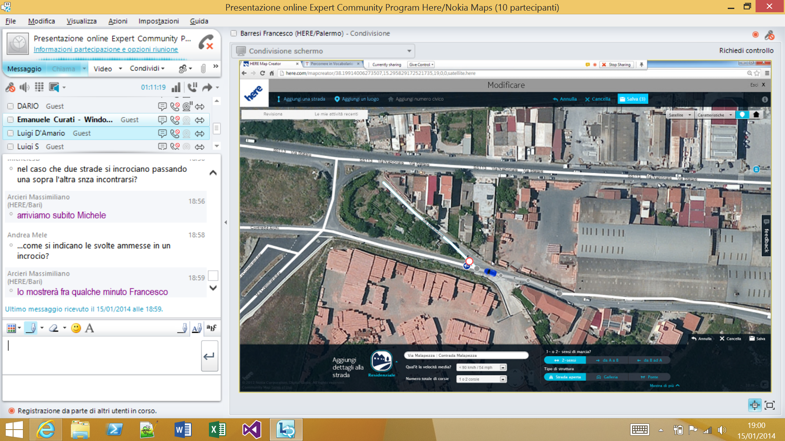Viewport: 785px width, 441px height.
Task: Open instant message icon for DARIO
Action: (x=162, y=107)
